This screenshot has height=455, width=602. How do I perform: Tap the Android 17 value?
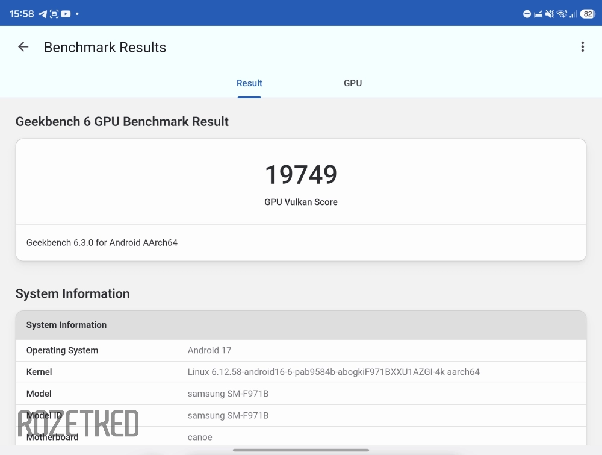coord(209,351)
